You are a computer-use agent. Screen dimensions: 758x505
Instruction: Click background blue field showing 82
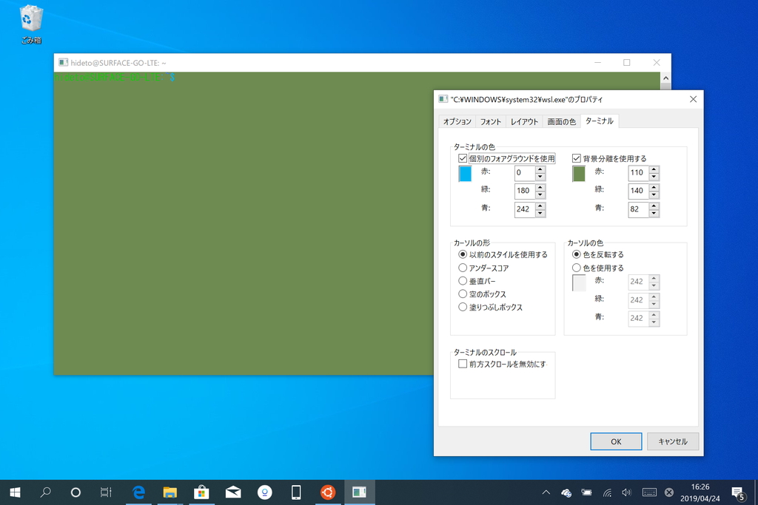pyautogui.click(x=638, y=209)
